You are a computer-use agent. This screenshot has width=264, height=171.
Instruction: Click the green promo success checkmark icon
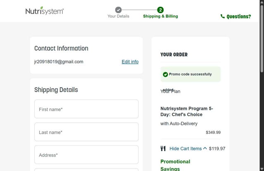(165, 74)
